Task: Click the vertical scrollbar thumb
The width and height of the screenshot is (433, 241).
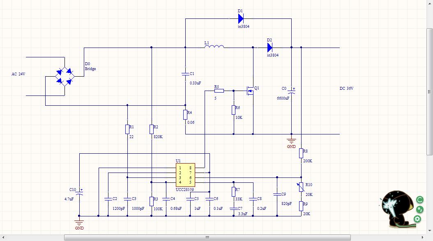Action: pyautogui.click(x=429, y=92)
